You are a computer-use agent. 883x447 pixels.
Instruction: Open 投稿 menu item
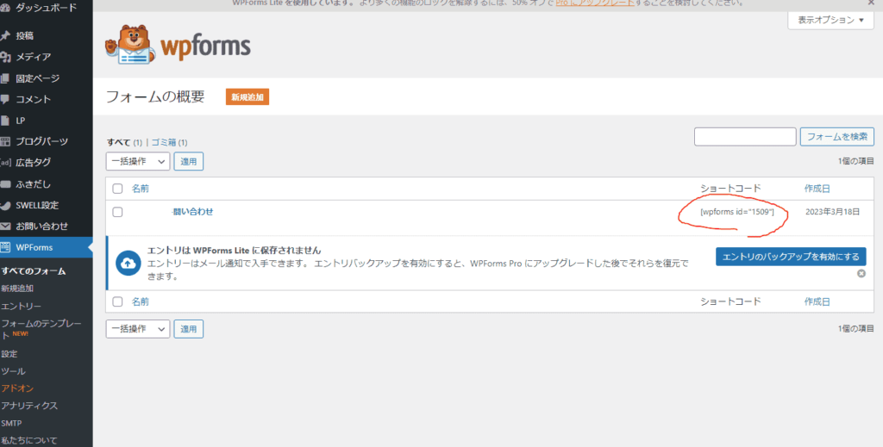click(x=25, y=35)
